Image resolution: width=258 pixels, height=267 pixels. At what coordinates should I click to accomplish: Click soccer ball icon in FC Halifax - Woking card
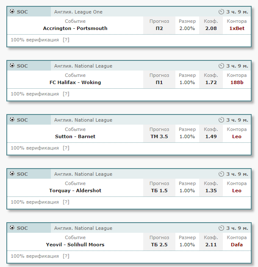tap(12, 65)
